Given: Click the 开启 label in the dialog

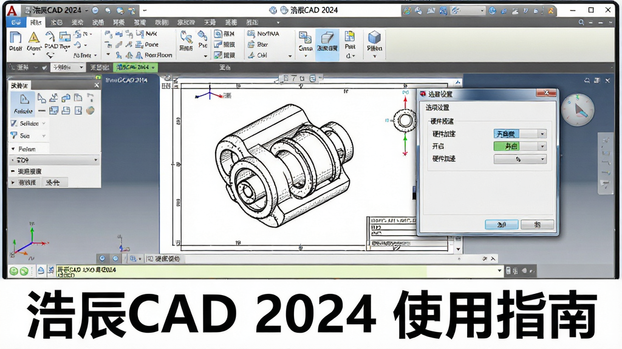Looking at the screenshot, I should tap(438, 147).
